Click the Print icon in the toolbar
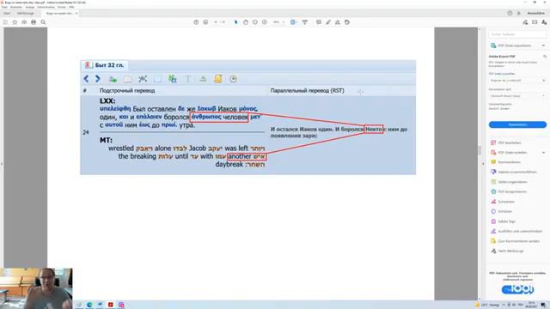This screenshot has width=550, height=309. (x=34, y=22)
